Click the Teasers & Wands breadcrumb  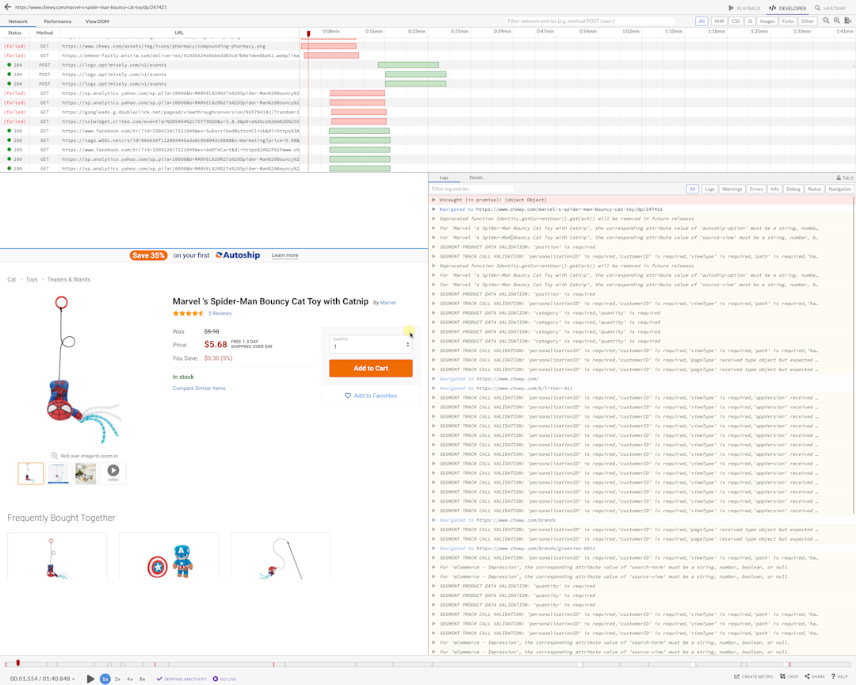pyautogui.click(x=69, y=279)
